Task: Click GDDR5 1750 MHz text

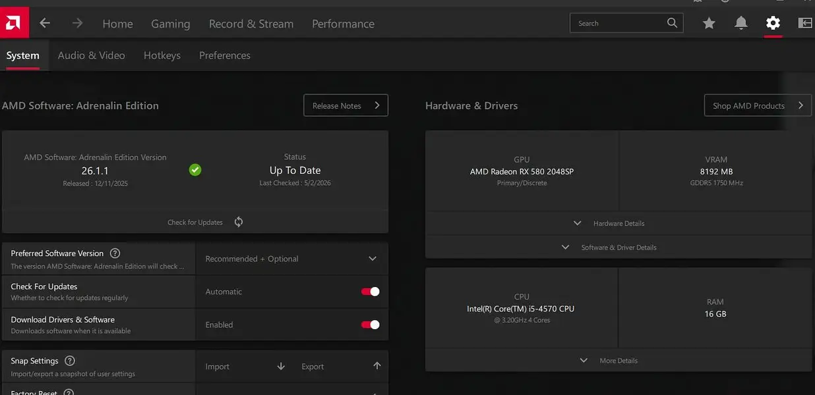Action: 716,183
